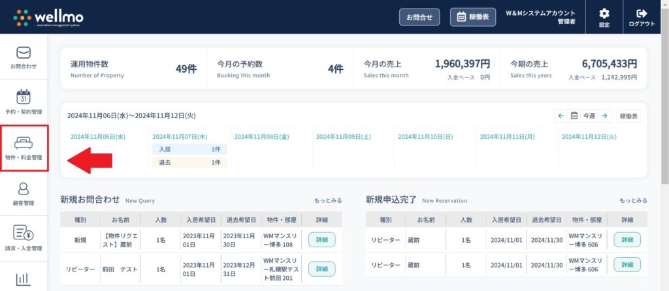Click もっとみる for 新規申込完了

coord(633,200)
